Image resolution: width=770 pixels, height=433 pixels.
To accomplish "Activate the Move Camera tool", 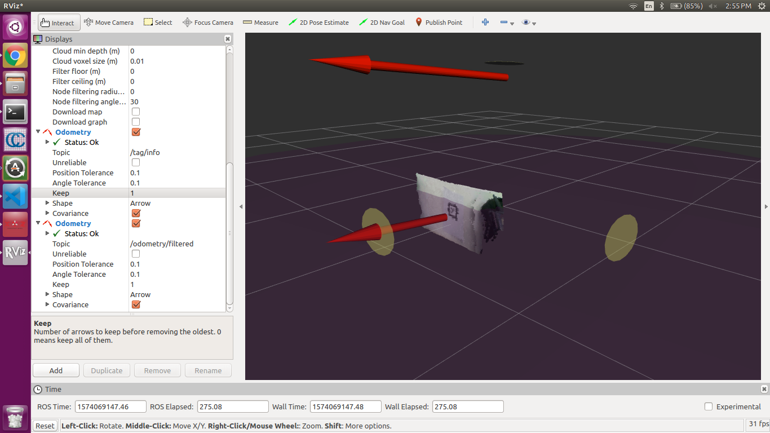I will pos(109,23).
